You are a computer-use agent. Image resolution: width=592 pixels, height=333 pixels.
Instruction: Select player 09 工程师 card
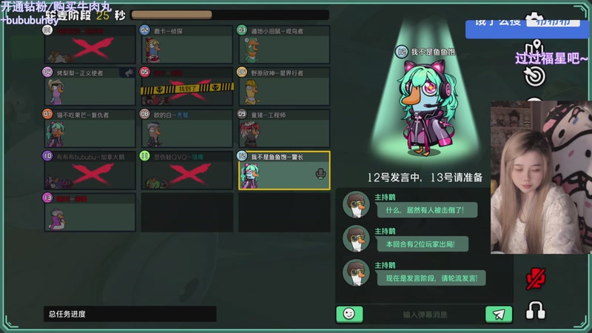(x=284, y=128)
